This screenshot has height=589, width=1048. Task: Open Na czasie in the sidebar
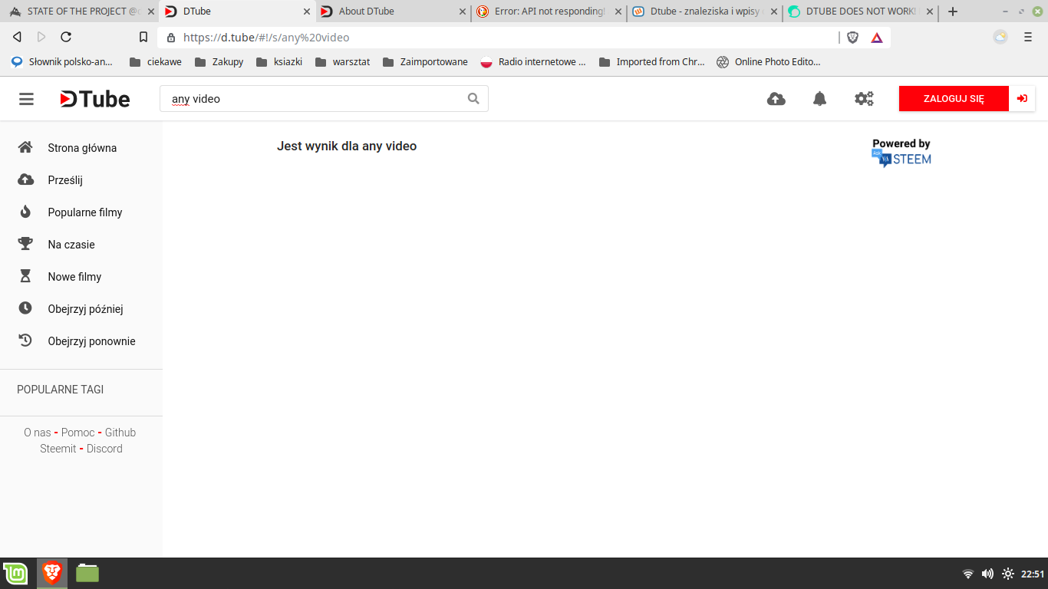coord(71,245)
